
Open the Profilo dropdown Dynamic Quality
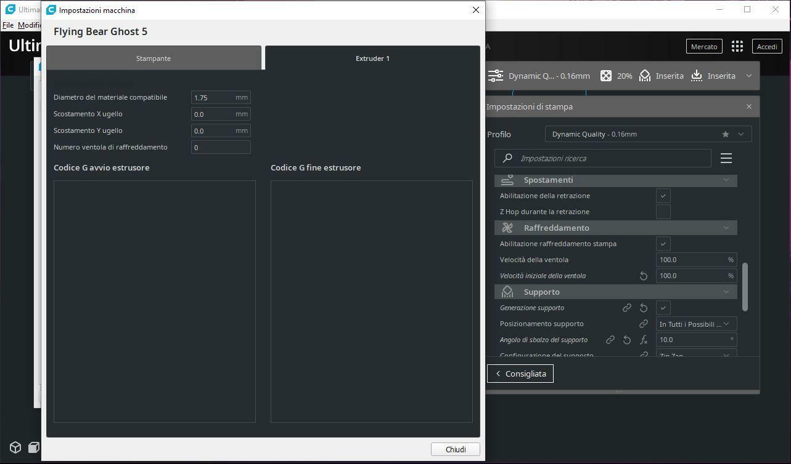click(x=649, y=134)
